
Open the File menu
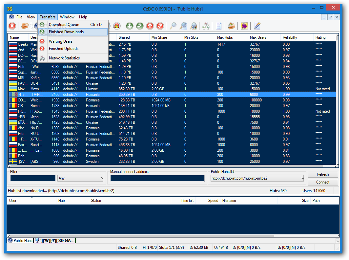(x=19, y=17)
